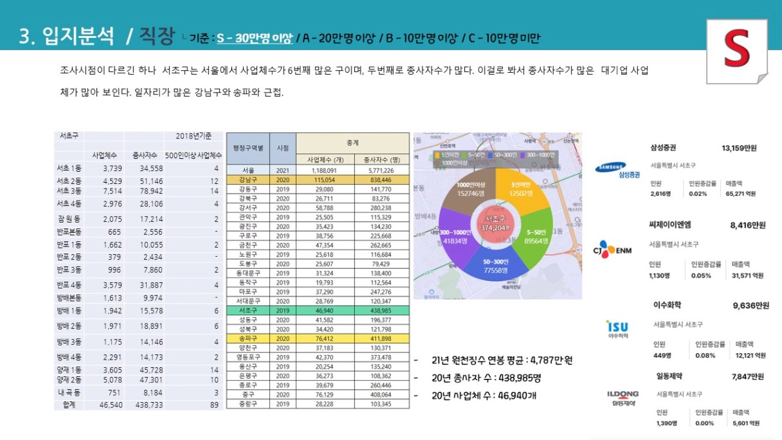This screenshot has width=782, height=440.
Task: Click the slide title '3. 입지분석'
Action: (66, 36)
